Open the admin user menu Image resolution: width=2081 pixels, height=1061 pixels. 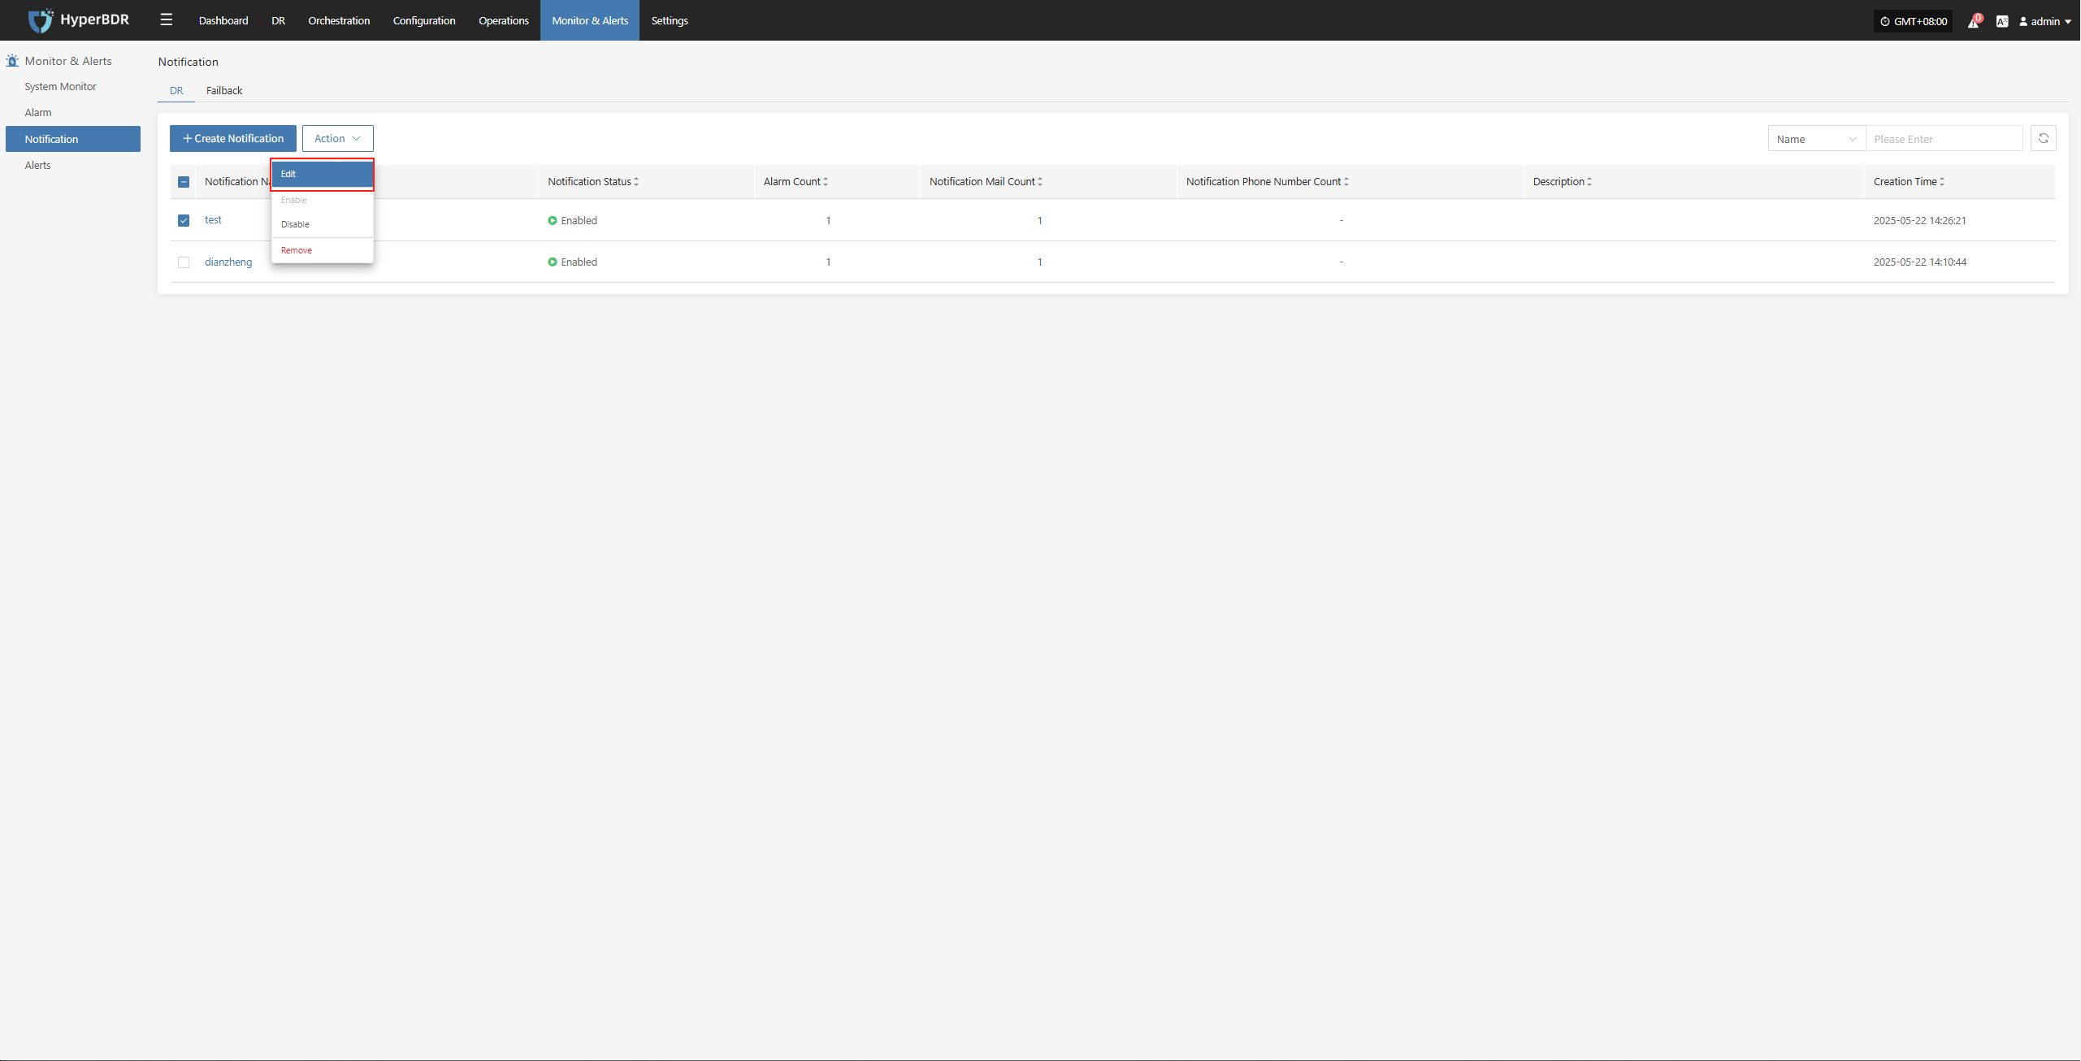(2045, 21)
